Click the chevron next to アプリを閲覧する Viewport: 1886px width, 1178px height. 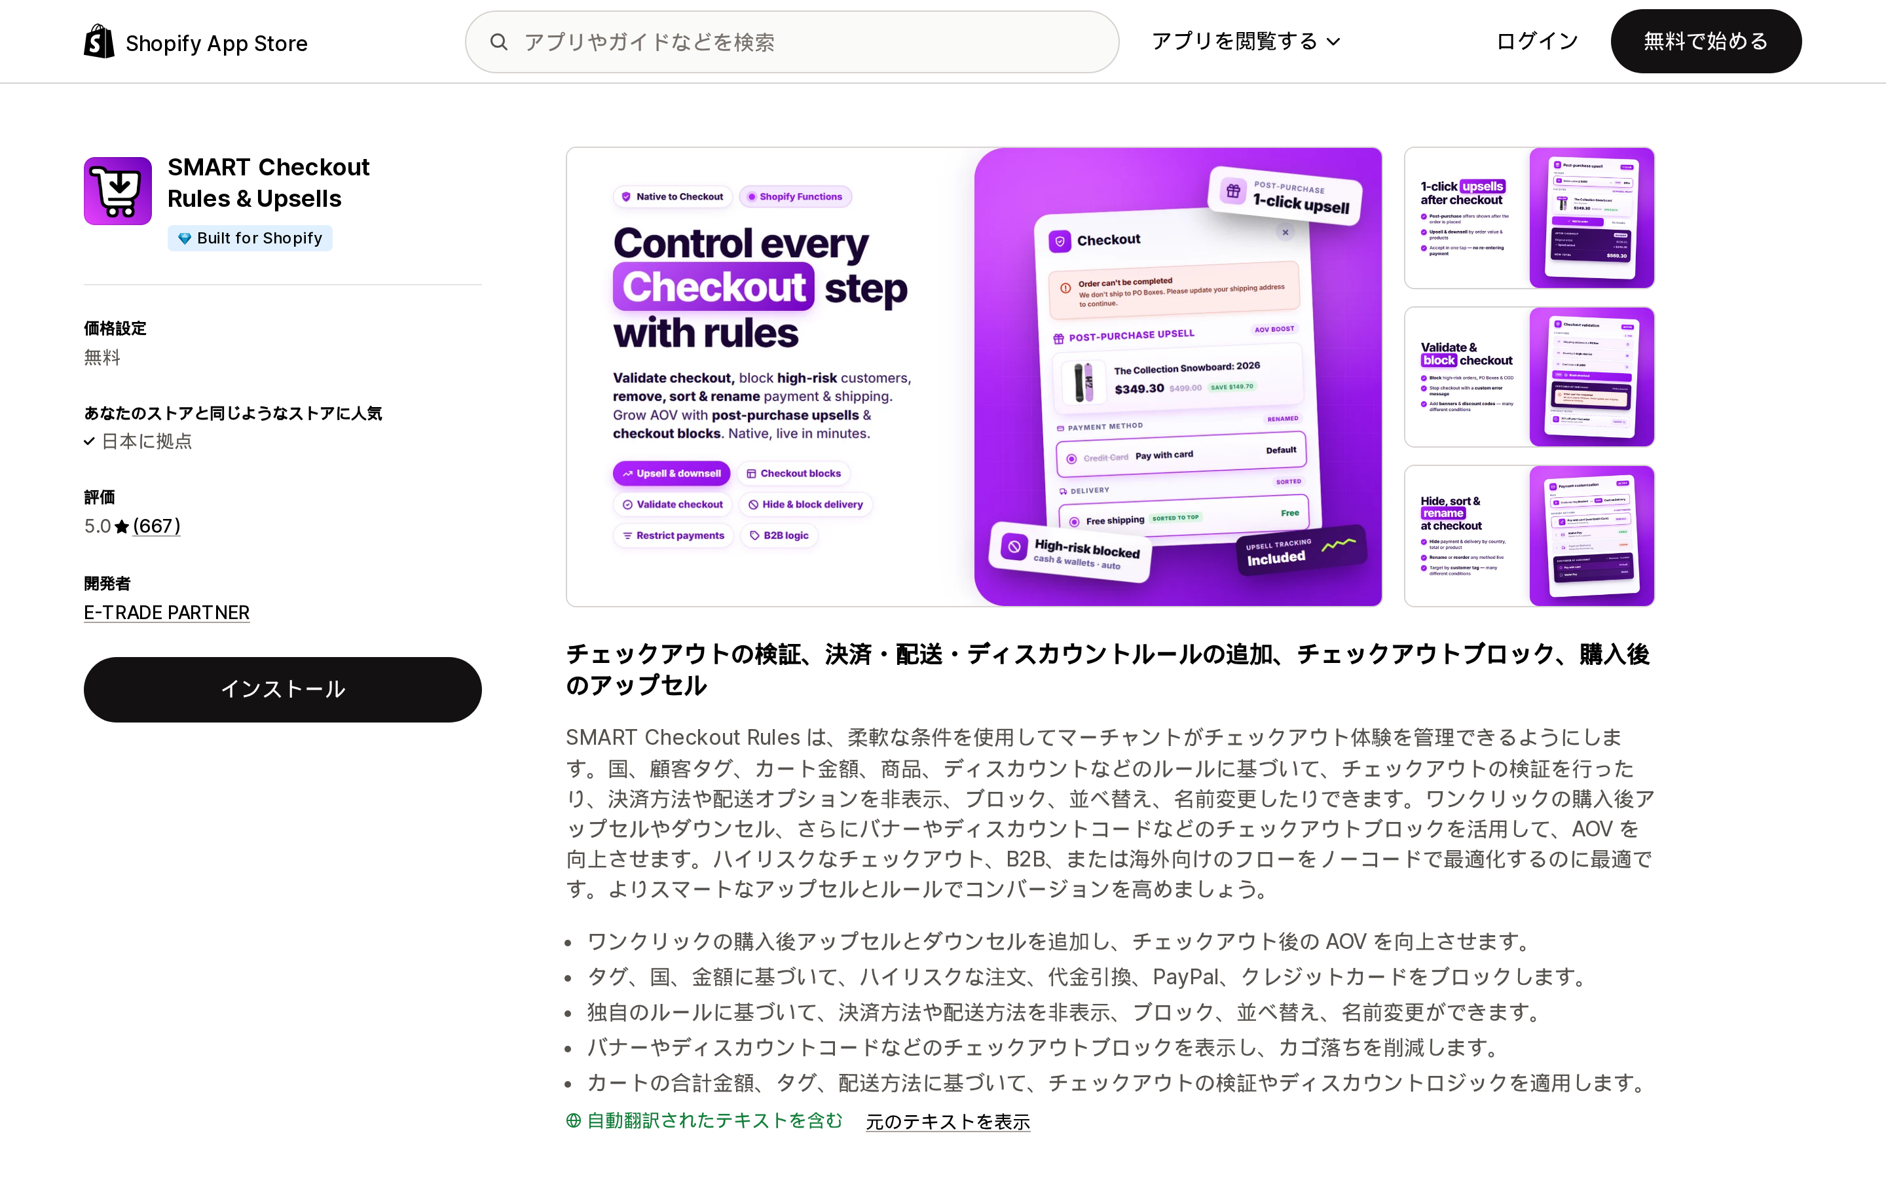[1333, 42]
